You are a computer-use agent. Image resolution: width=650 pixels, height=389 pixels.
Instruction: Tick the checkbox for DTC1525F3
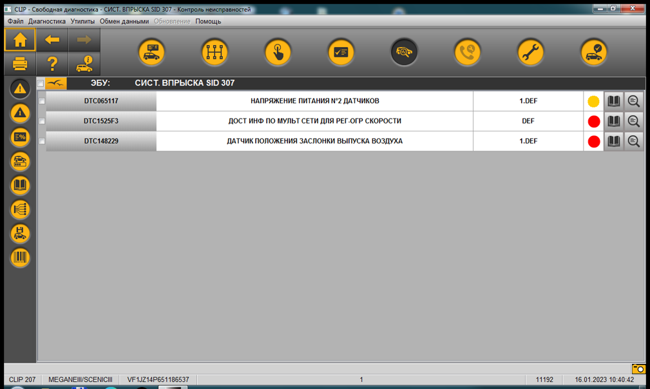(42, 121)
